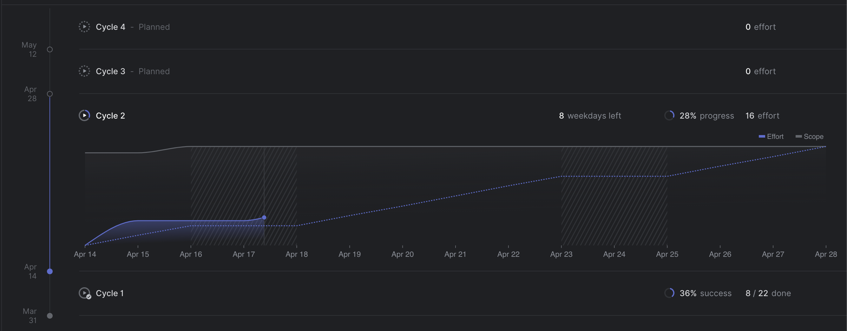Open the Cycle 4 title
The height and width of the screenshot is (331, 847).
(110, 27)
